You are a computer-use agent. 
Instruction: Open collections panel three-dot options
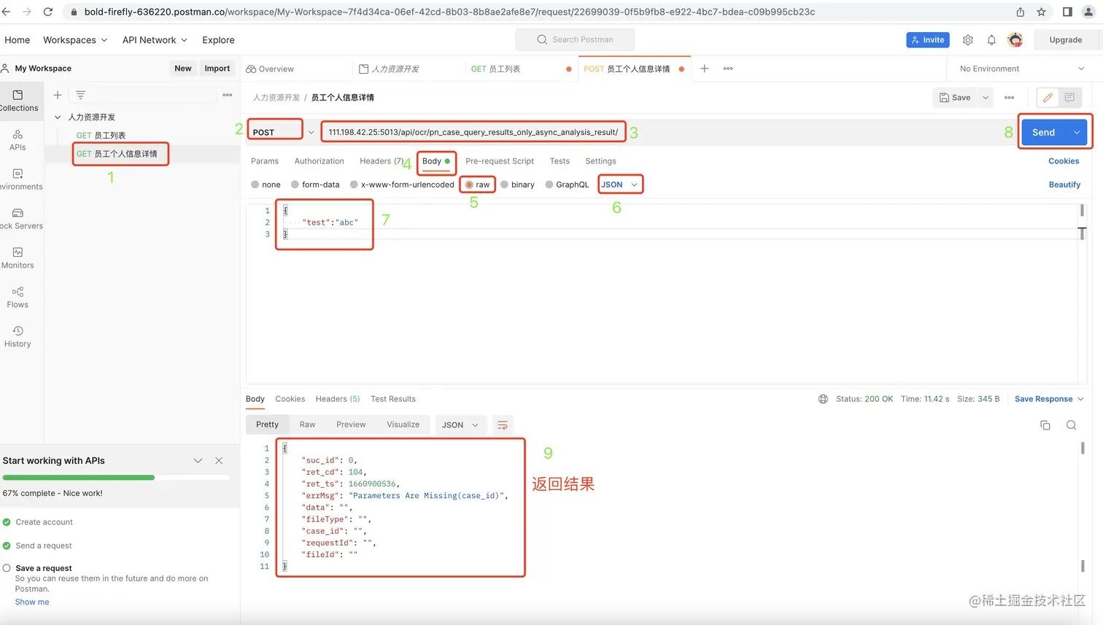tap(228, 95)
